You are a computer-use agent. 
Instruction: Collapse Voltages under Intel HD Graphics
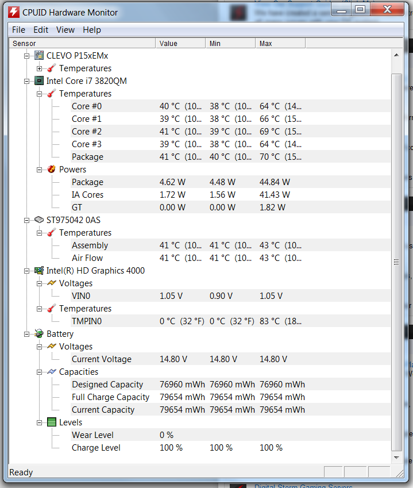[39, 283]
